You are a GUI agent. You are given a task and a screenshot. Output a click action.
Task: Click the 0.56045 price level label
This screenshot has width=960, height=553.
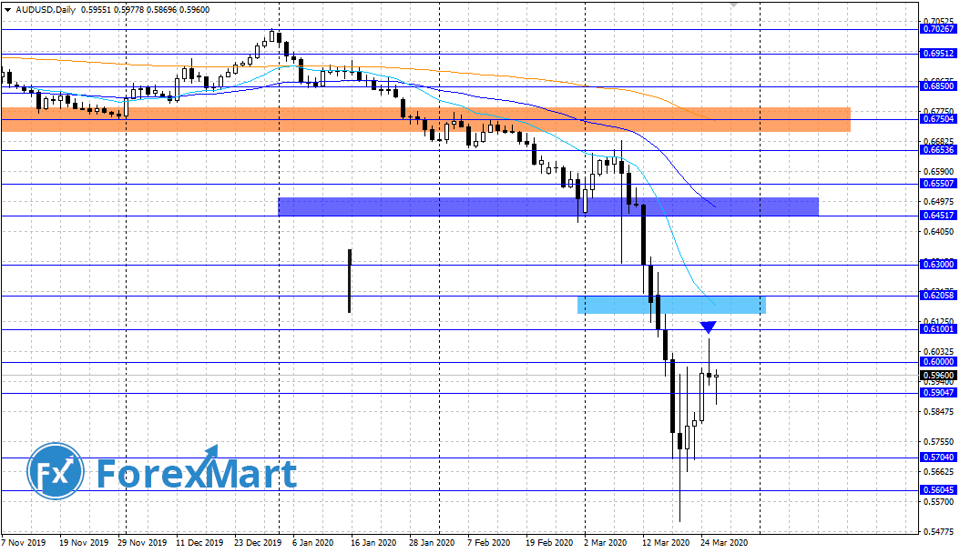[x=938, y=490]
